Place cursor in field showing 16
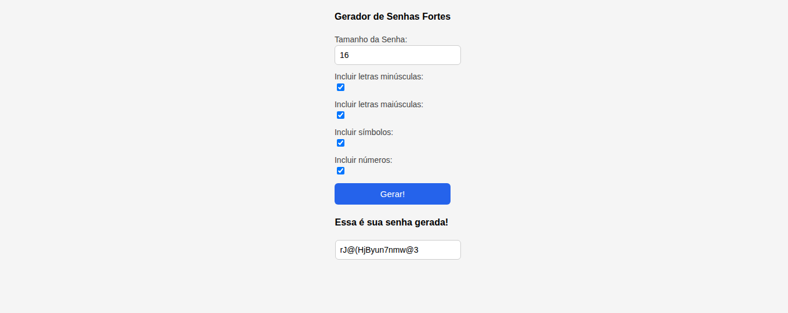788x313 pixels. pos(398,55)
